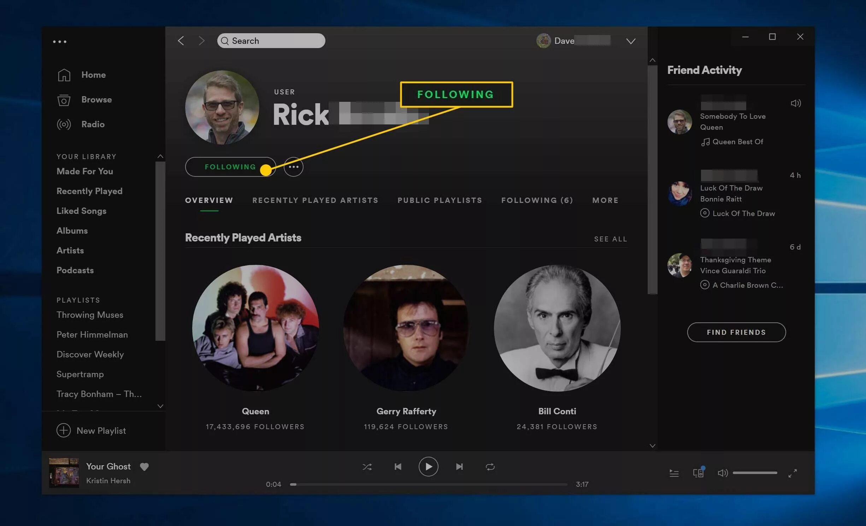Enter full screen with expand arrows icon
Screen dimensions: 866x526
(x=793, y=473)
